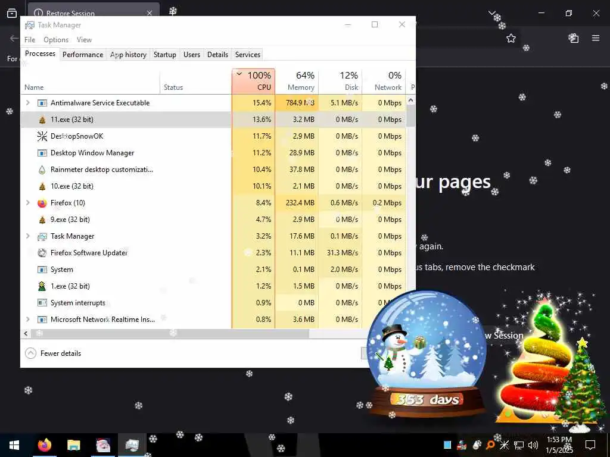
Task: Click the DesktopSnowOK snowflake tray icon
Action: pos(504,445)
